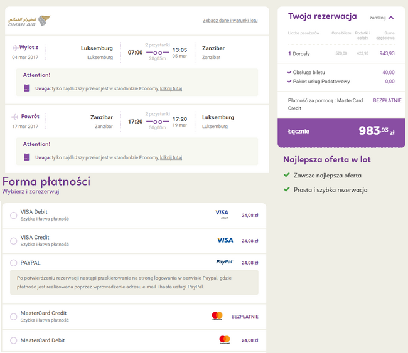The height and width of the screenshot is (353, 408).
Task: Choose PAYPAL as payment method
Action: tap(14, 263)
